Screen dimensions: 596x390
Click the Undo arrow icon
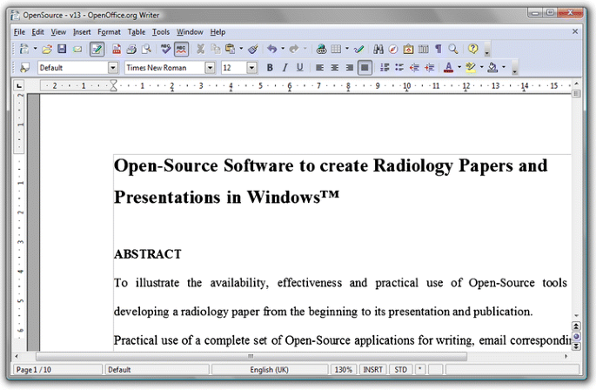pyautogui.click(x=271, y=50)
